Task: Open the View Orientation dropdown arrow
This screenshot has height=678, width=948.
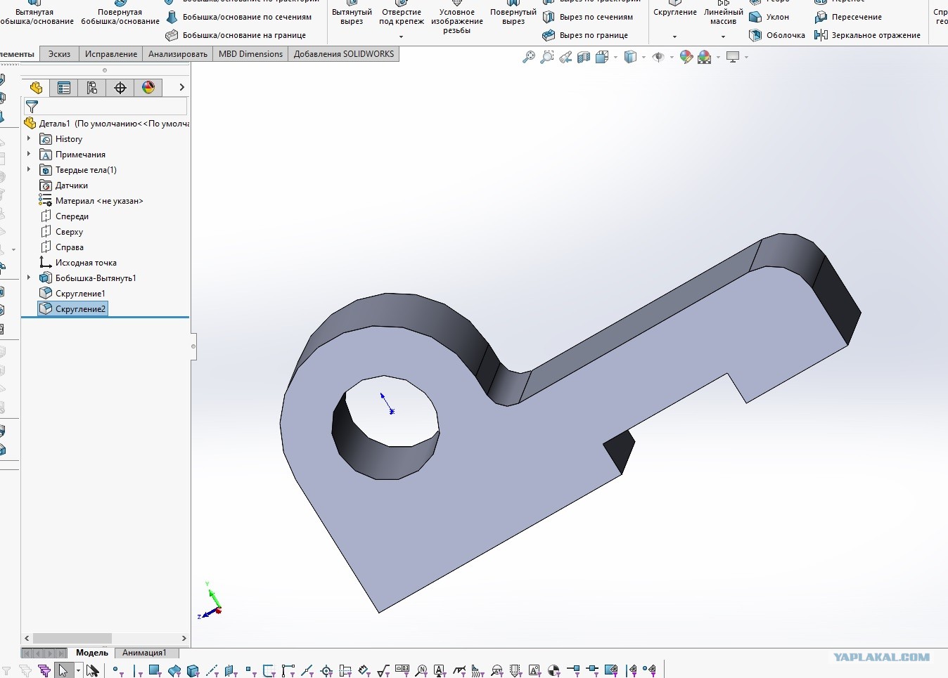Action: coord(615,57)
